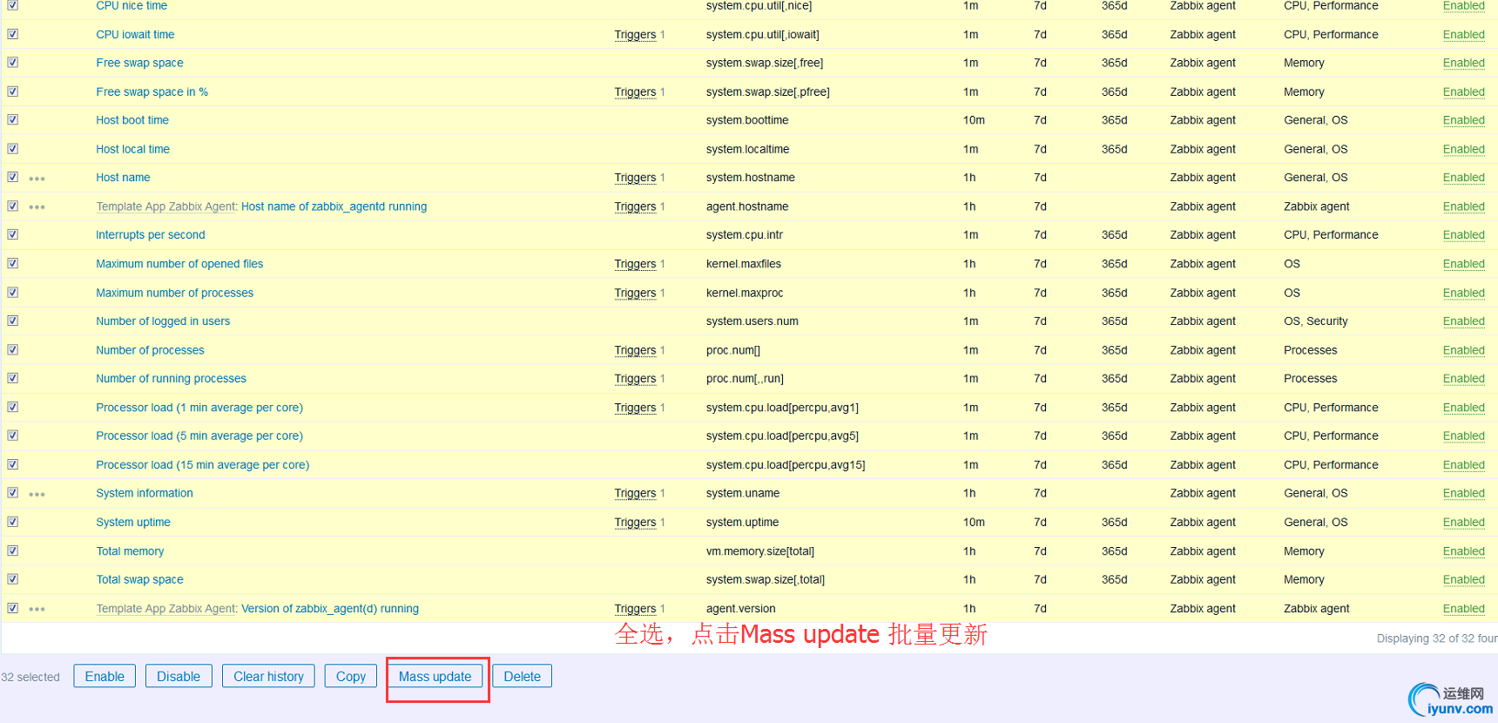Open Processor load (1 min average per core)

point(199,408)
